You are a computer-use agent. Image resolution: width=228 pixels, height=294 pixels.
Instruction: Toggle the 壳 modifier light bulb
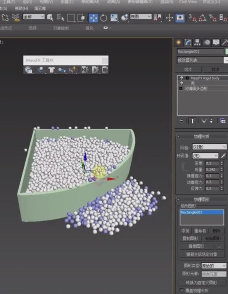tap(181, 83)
